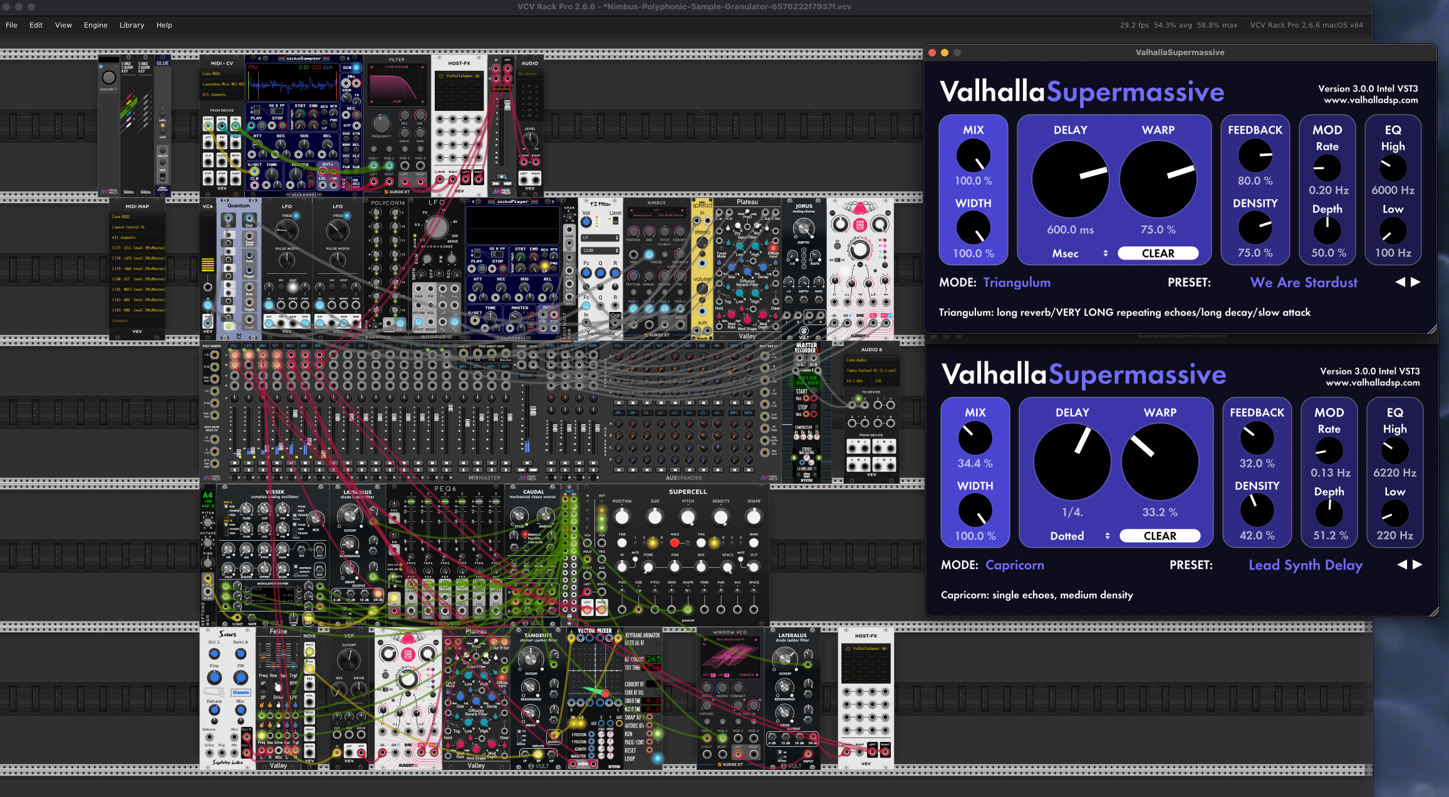Open the Msec delay units dropdown
Viewport: 1449px width, 797px height.
[x=1080, y=253]
